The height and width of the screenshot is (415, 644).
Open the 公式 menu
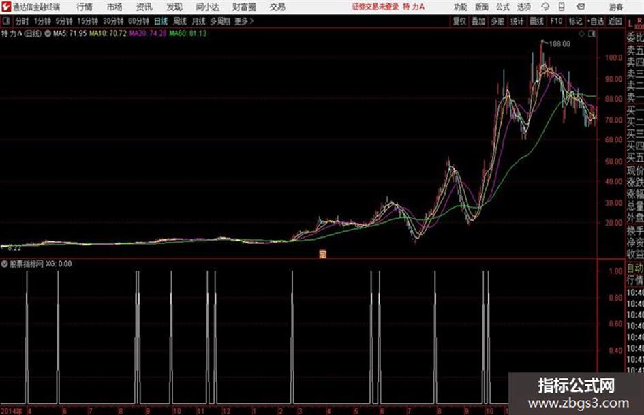[502, 7]
